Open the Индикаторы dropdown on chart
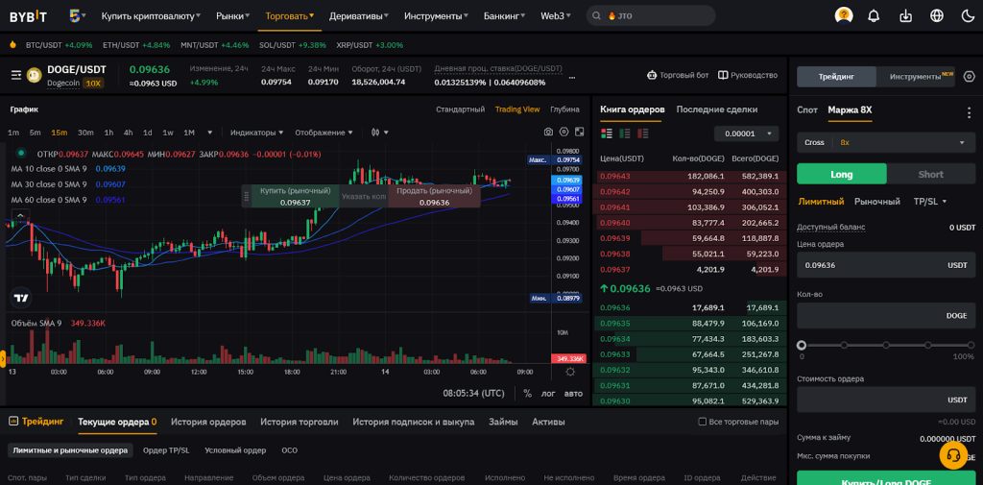 coord(257,133)
